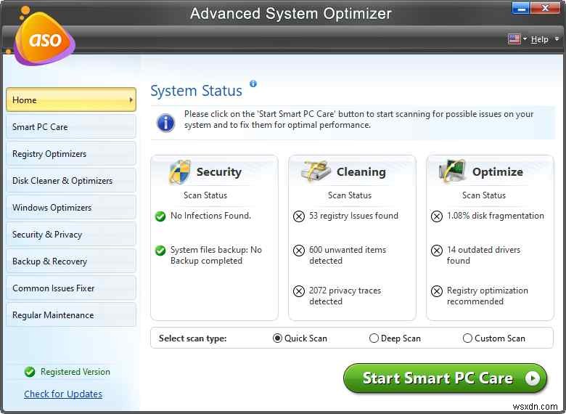The width and height of the screenshot is (566, 414).
Task: Click the 14 outdated drivers found status
Action: tap(483, 255)
